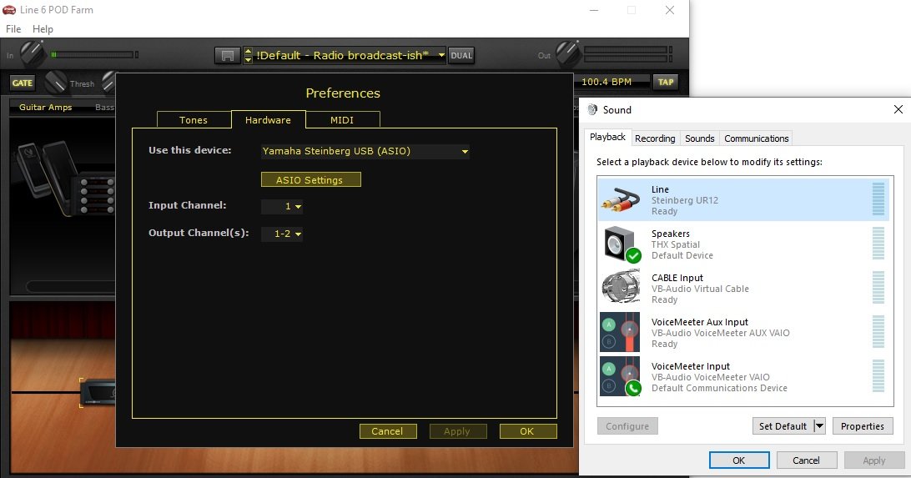Image resolution: width=911 pixels, height=478 pixels.
Task: Click the POD Farm app icon in title bar
Action: [x=9, y=10]
